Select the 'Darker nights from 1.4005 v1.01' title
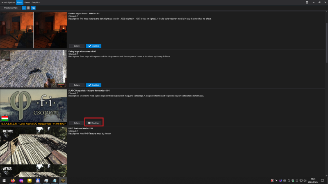Viewport: 328px width, 184px height. coord(84,13)
